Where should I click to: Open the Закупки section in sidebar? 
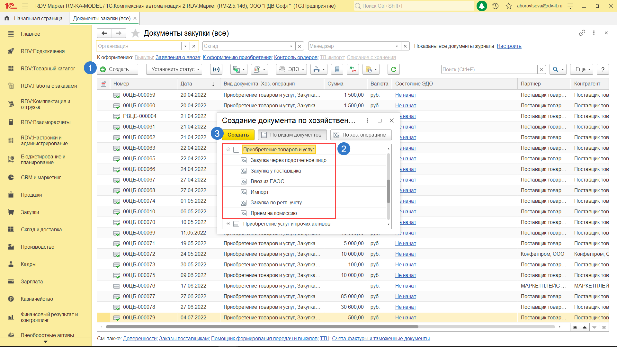30,212
